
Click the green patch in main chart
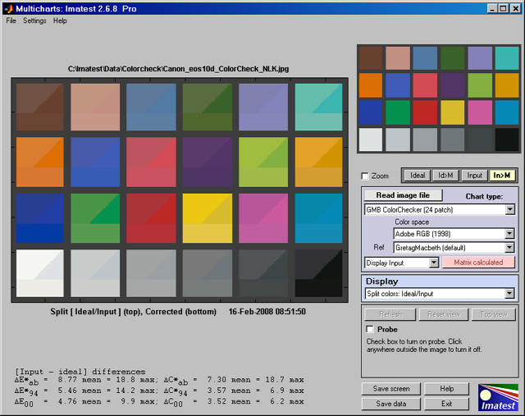point(95,218)
